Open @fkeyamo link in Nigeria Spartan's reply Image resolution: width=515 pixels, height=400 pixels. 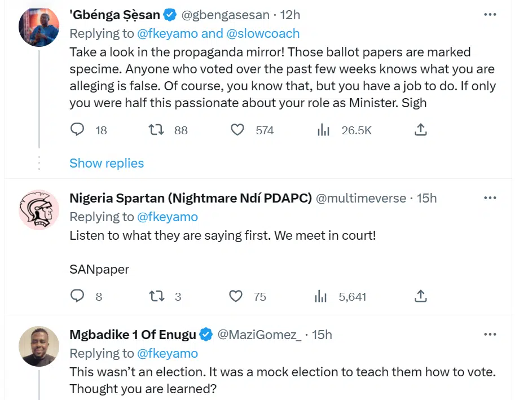(168, 217)
